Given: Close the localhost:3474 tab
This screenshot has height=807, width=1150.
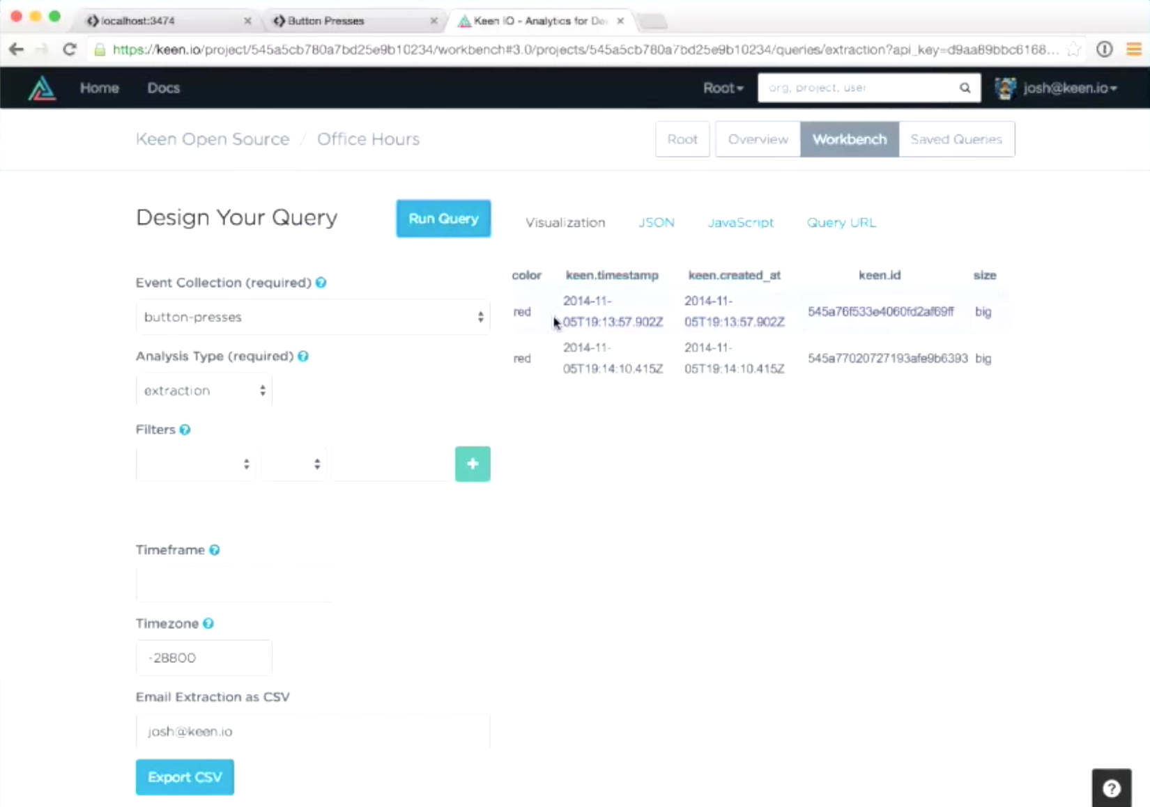Looking at the screenshot, I should 247,21.
